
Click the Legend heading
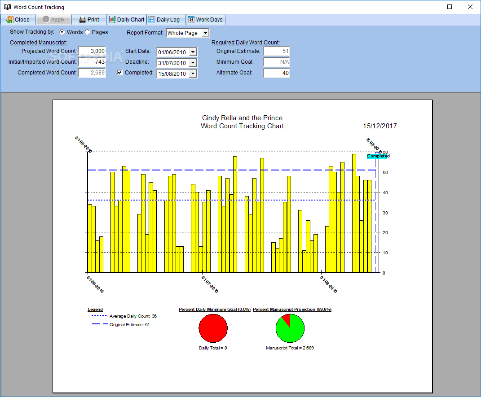95,310
